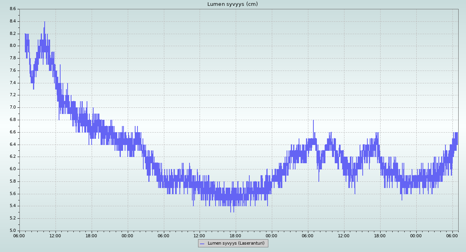
Task: Click the highest data peak at 8.4
Action: point(45,22)
